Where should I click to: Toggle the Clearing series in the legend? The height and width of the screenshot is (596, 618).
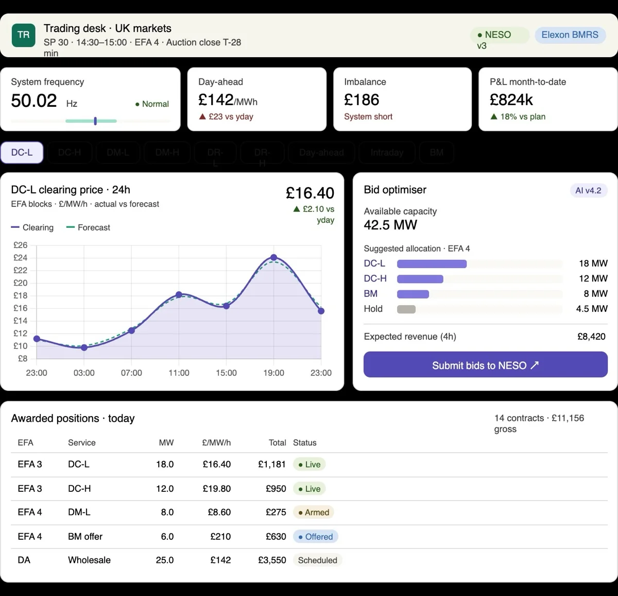pyautogui.click(x=32, y=227)
